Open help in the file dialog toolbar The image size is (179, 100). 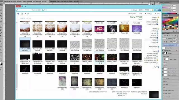pos(18,14)
